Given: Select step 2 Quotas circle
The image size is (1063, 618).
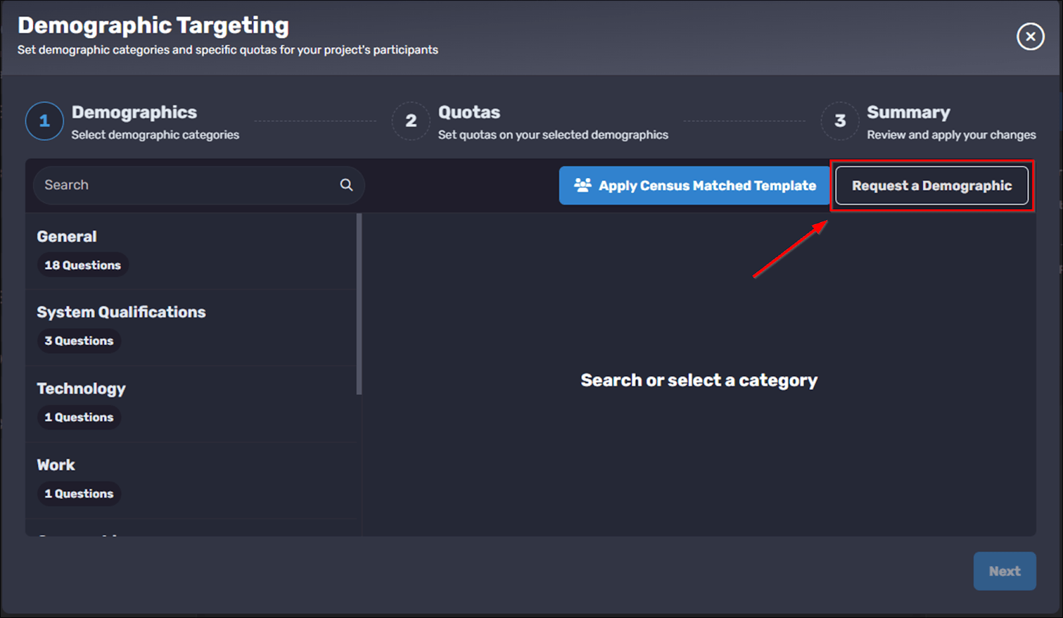Looking at the screenshot, I should click(411, 121).
